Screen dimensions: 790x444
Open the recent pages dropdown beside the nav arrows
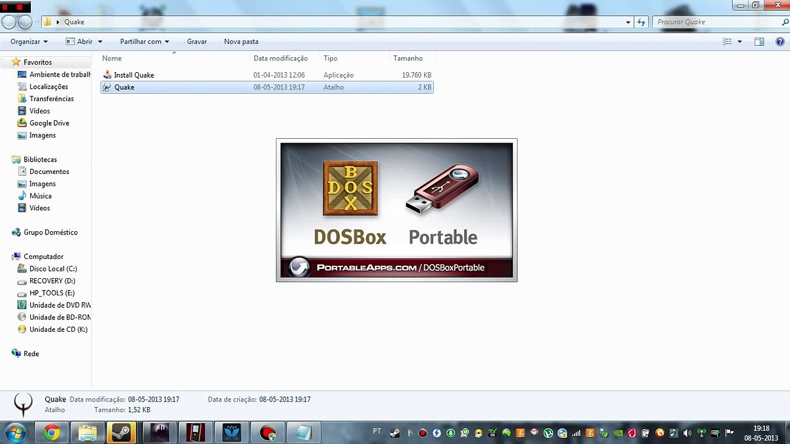point(37,22)
